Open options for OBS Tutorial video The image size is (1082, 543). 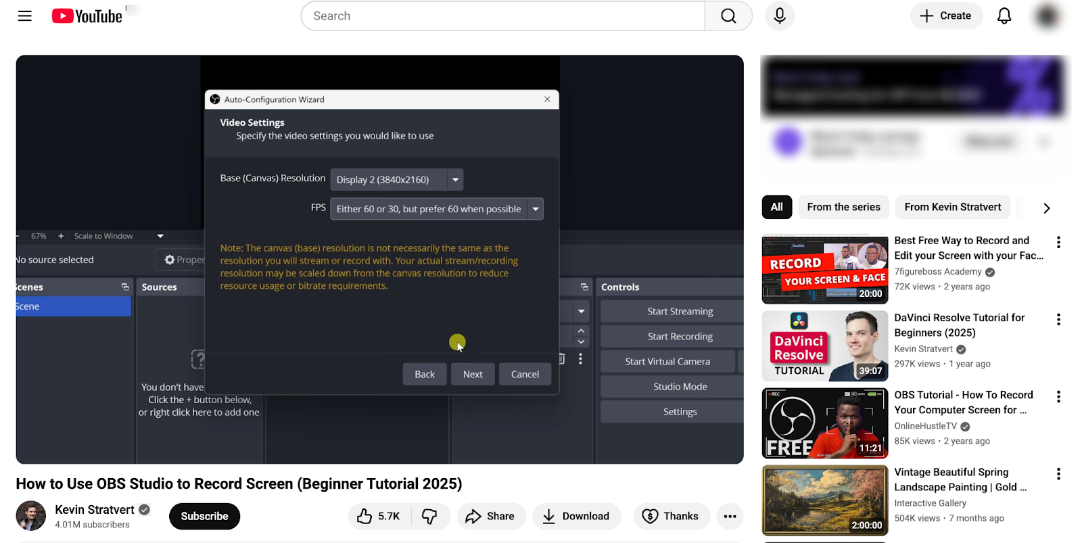tap(1058, 396)
